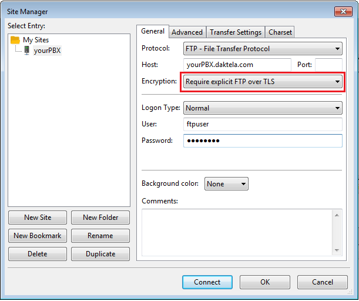Open the Transfer Settings tab
This screenshot has width=359, height=301.
(x=236, y=32)
